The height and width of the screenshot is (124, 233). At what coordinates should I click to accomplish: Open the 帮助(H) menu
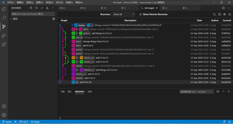click(79, 2)
